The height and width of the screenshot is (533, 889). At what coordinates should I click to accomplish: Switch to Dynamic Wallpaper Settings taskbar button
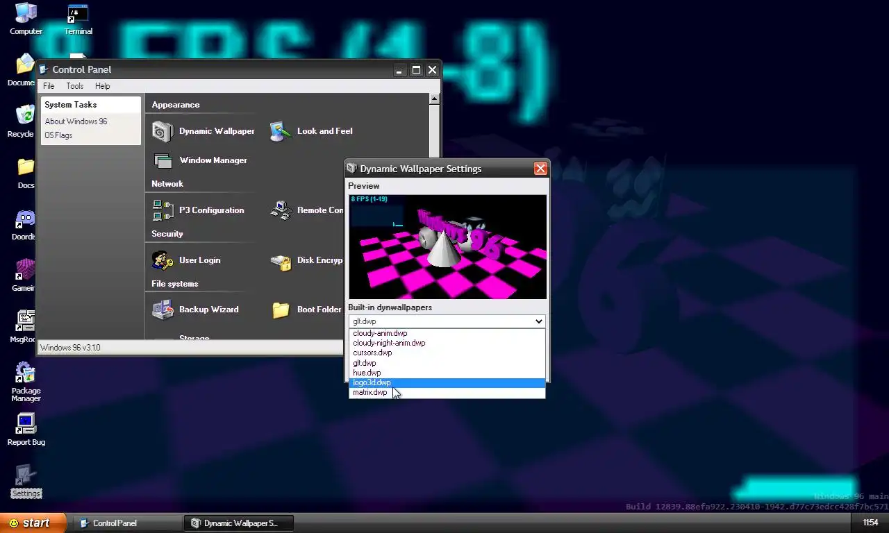238,523
